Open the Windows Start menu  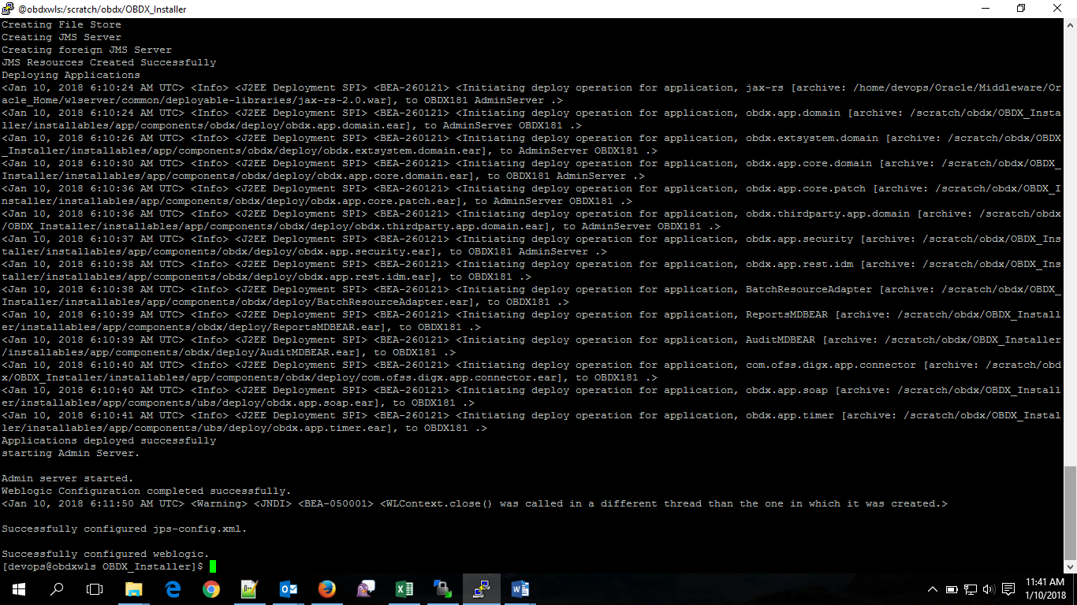tap(18, 588)
